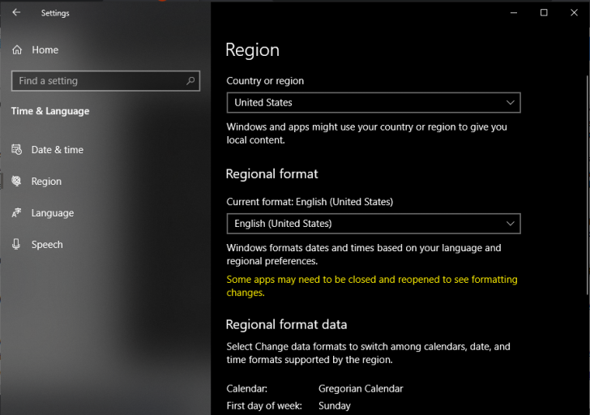Click the Country or region label

[265, 81]
